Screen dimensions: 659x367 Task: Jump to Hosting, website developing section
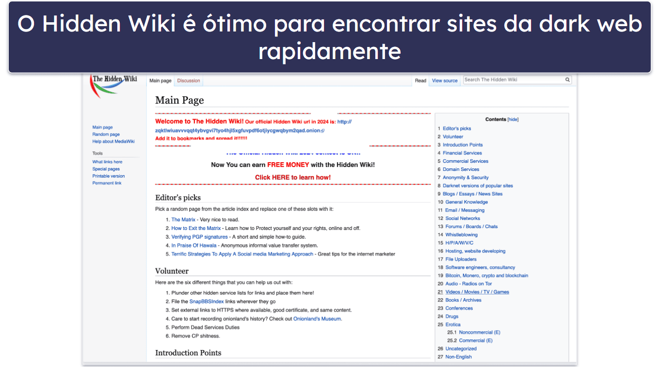point(475,251)
